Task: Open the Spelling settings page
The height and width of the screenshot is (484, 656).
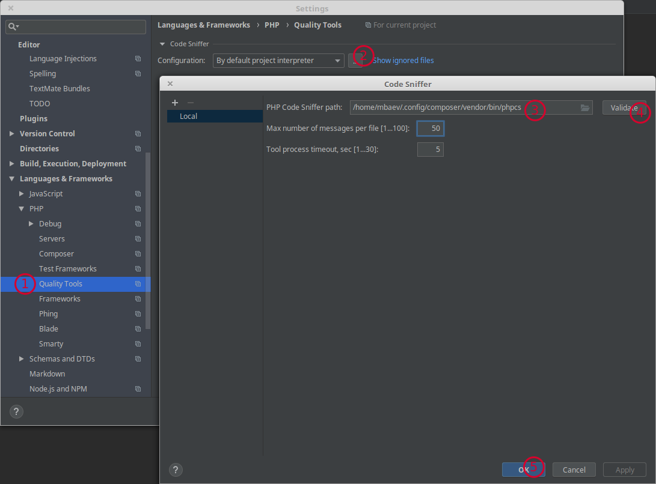Action: pos(43,74)
